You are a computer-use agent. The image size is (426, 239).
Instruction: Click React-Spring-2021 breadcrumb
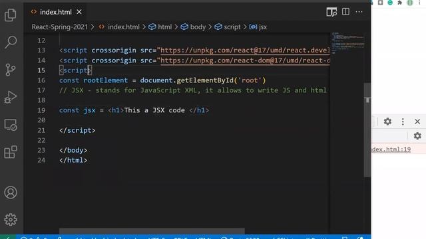[60, 27]
